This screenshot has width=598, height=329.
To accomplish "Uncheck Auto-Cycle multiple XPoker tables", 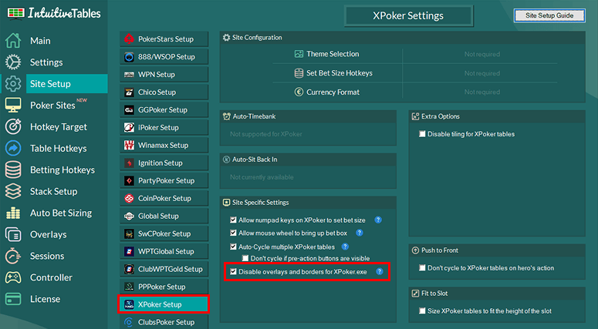I will pos(233,247).
